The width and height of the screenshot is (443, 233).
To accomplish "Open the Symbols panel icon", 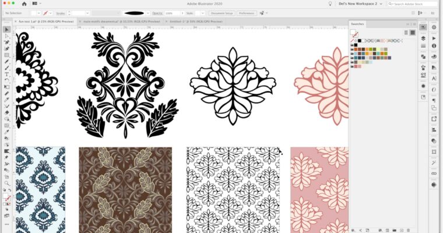I will 423,68.
